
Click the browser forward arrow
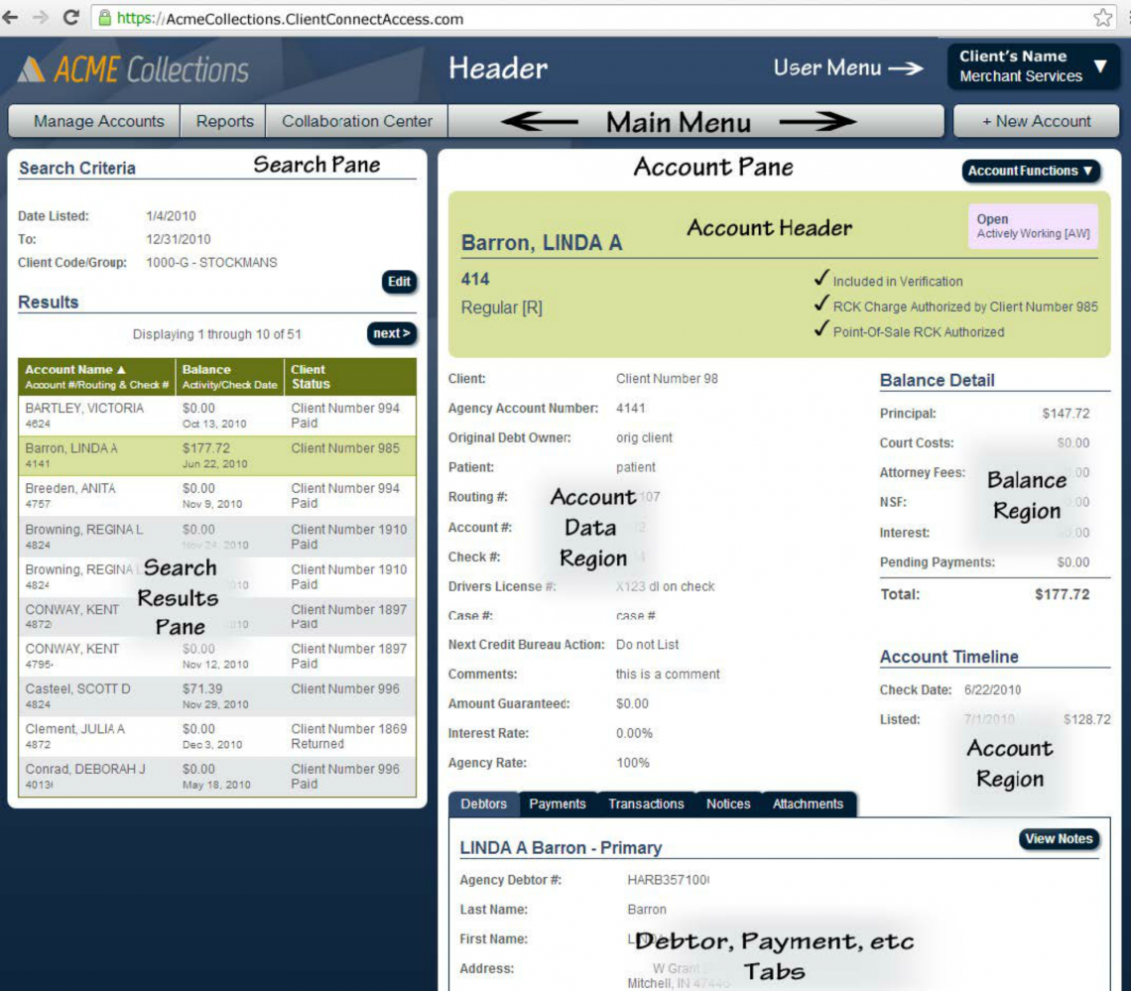(x=40, y=18)
